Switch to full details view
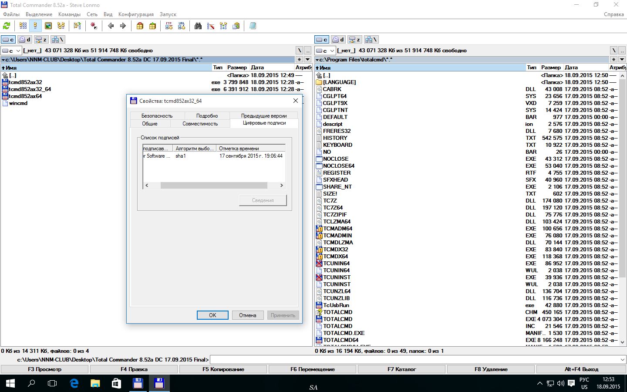 pyautogui.click(x=35, y=26)
